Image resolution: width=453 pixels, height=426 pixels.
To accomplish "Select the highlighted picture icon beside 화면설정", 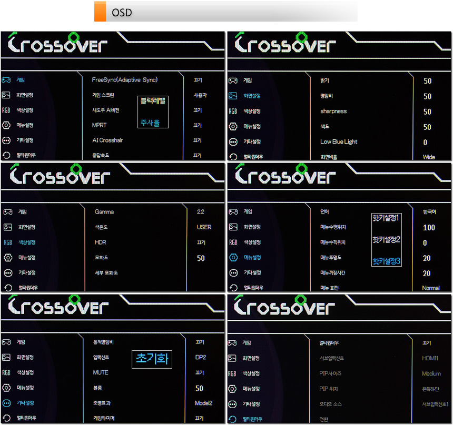I will pyautogui.click(x=233, y=96).
